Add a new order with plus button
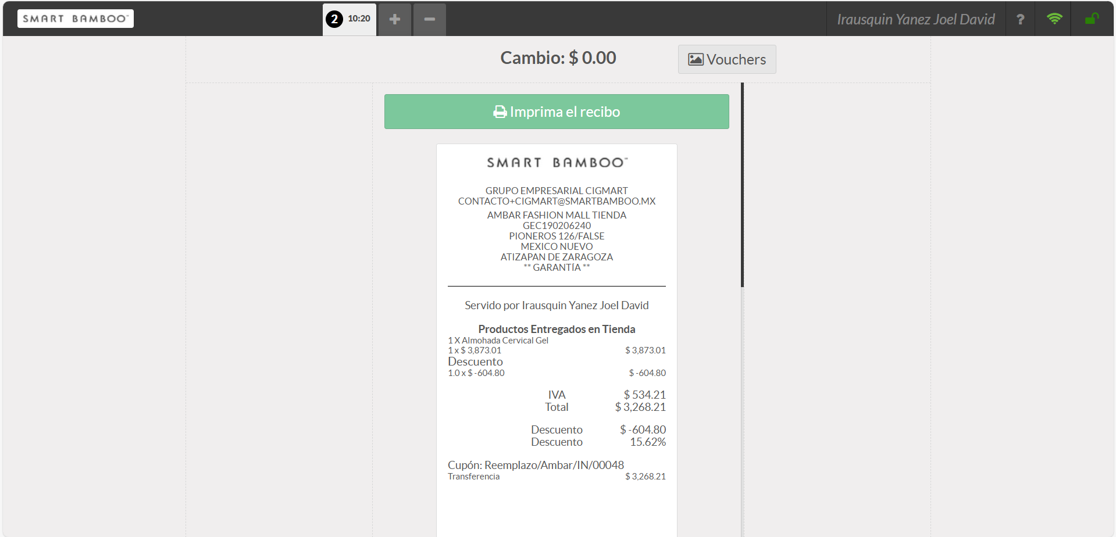1116x537 pixels. pos(395,19)
